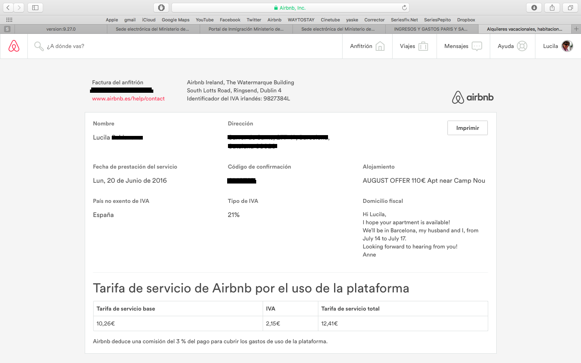
Task: Open the Viajes menu
Action: [x=414, y=46]
